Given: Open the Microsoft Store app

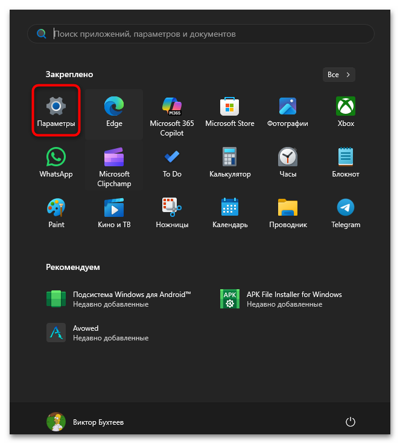Looking at the screenshot, I should click(230, 111).
